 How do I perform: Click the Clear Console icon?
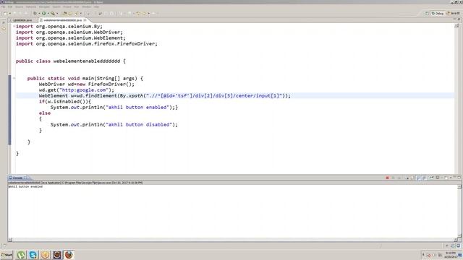point(407,178)
